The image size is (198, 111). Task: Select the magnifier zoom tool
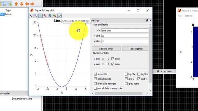click(x=36, y=16)
